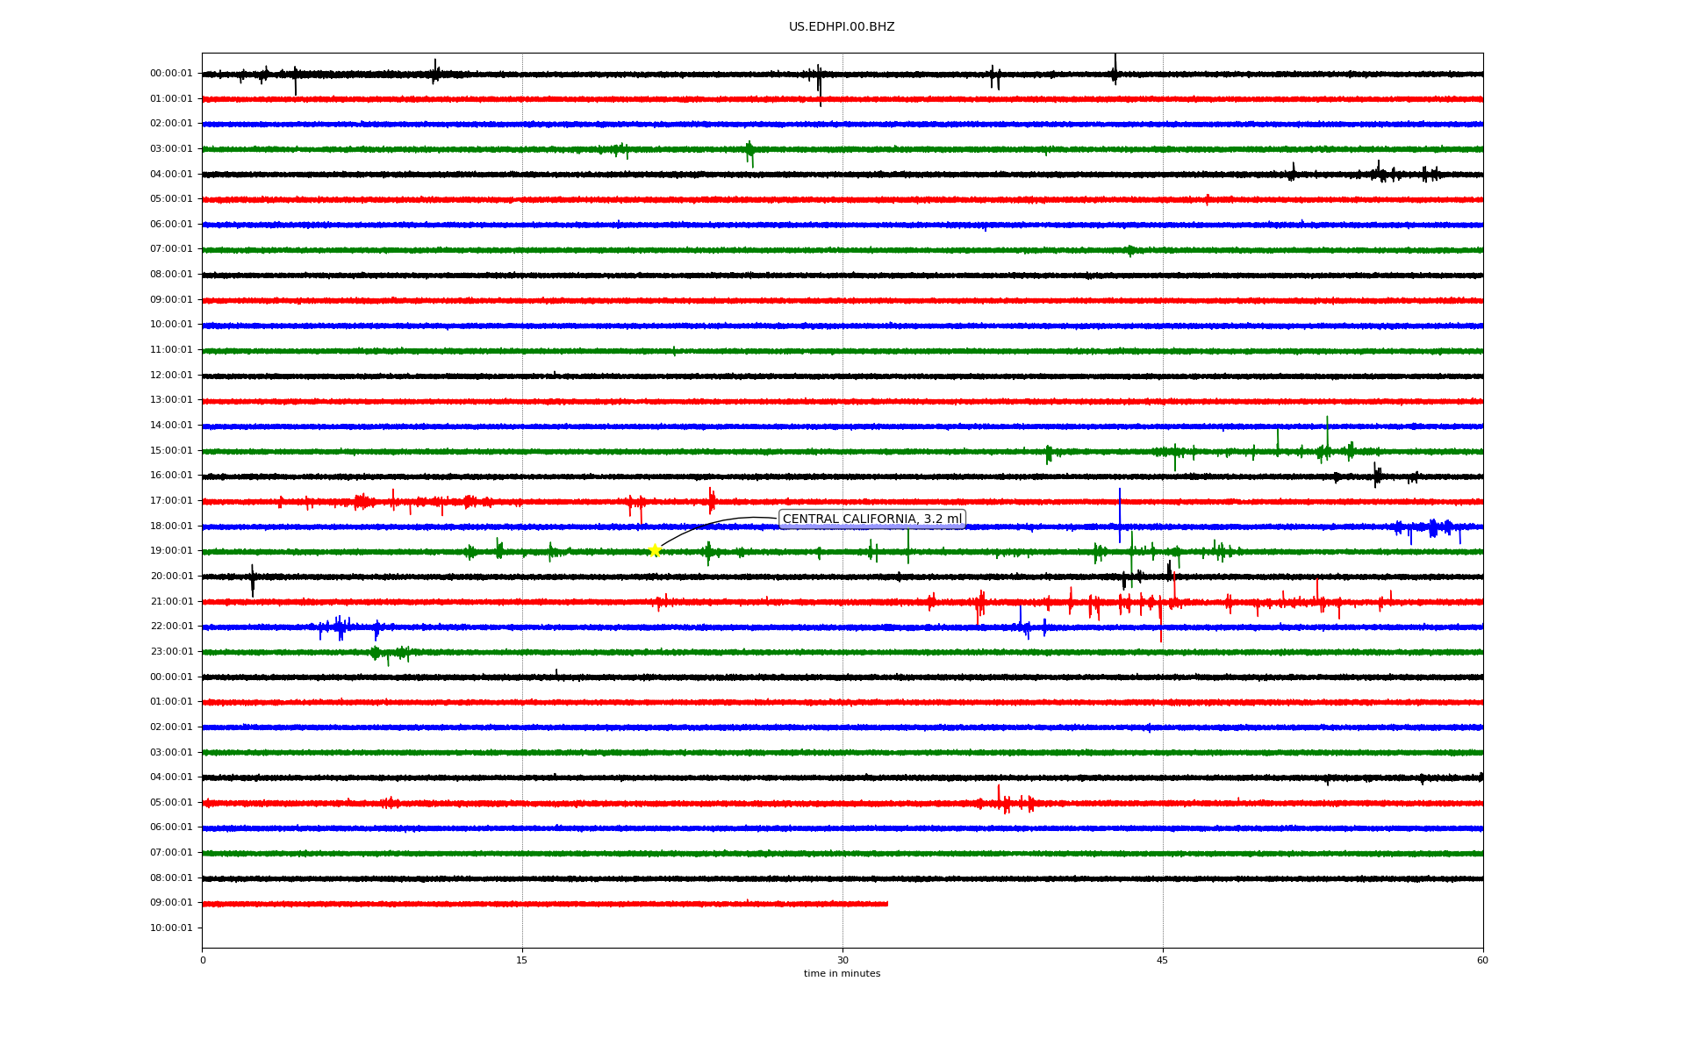The image size is (1685, 1053).
Task: Select the 22:00:01 row time label
Action: click(171, 627)
